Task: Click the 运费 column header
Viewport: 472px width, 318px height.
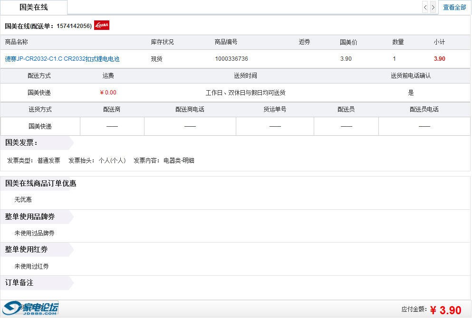Action: (x=108, y=76)
